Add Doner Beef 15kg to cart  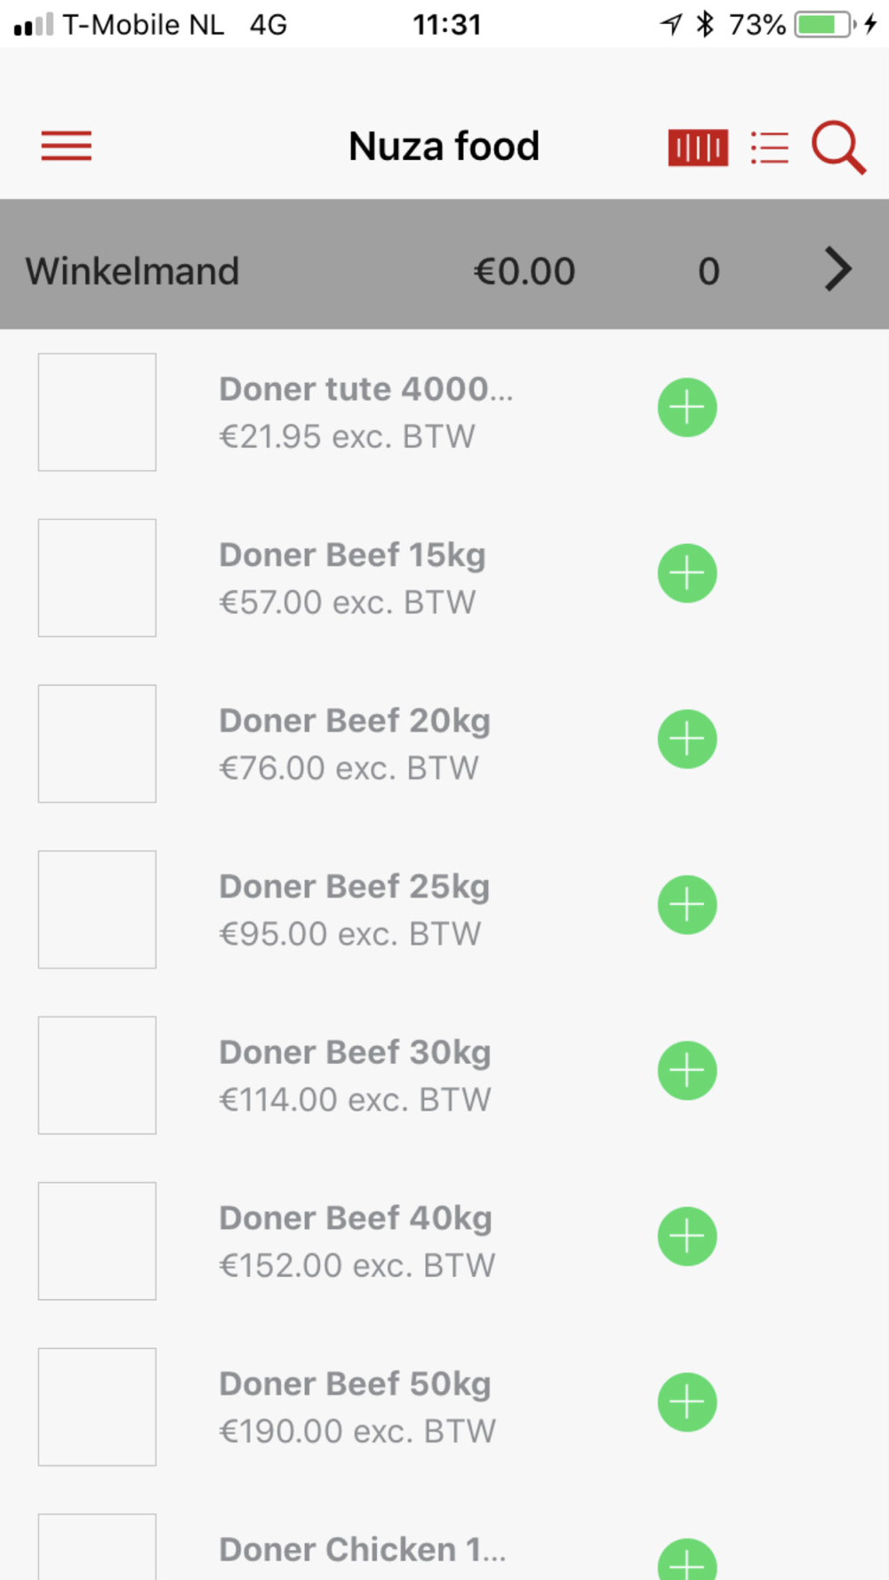tap(687, 573)
